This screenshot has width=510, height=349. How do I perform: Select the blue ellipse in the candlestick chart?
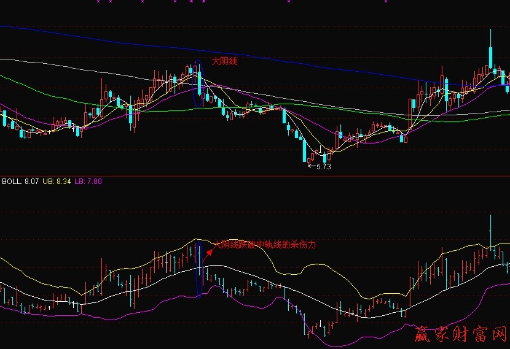click(x=198, y=84)
